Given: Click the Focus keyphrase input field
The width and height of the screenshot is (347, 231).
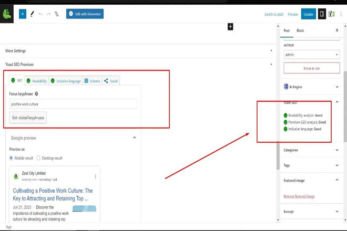Looking at the screenshot, I should (x=73, y=104).
